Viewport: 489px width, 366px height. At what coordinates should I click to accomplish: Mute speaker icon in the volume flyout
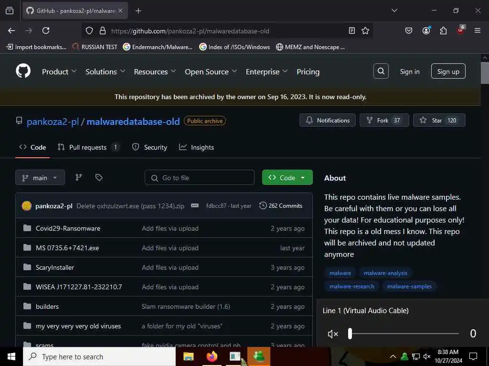pyautogui.click(x=333, y=334)
